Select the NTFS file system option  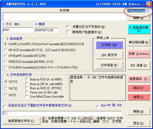(6, 95)
